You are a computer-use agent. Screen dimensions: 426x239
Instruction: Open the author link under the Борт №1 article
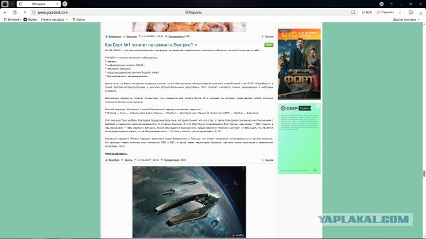click(x=114, y=160)
